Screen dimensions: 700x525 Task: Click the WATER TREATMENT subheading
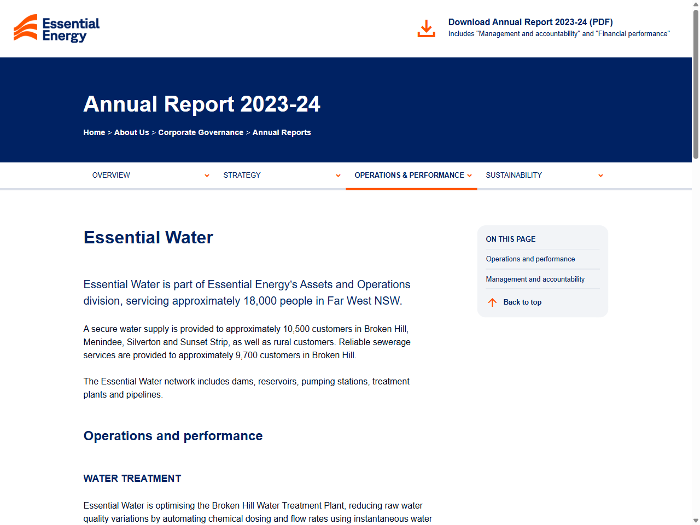132,479
